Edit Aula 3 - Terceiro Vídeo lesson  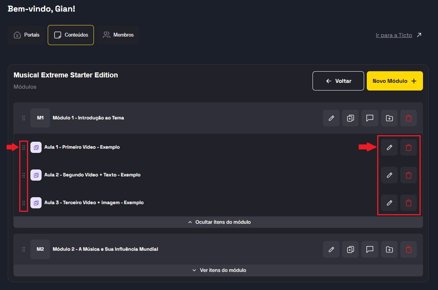[389, 203]
